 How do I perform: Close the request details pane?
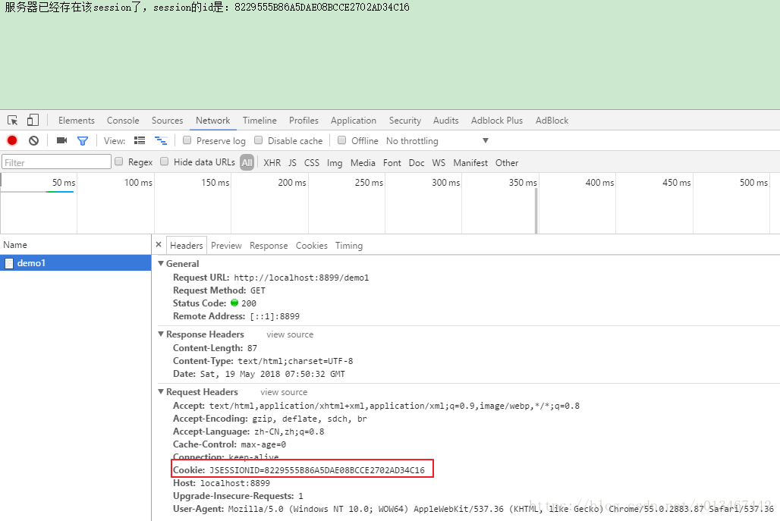click(x=159, y=245)
